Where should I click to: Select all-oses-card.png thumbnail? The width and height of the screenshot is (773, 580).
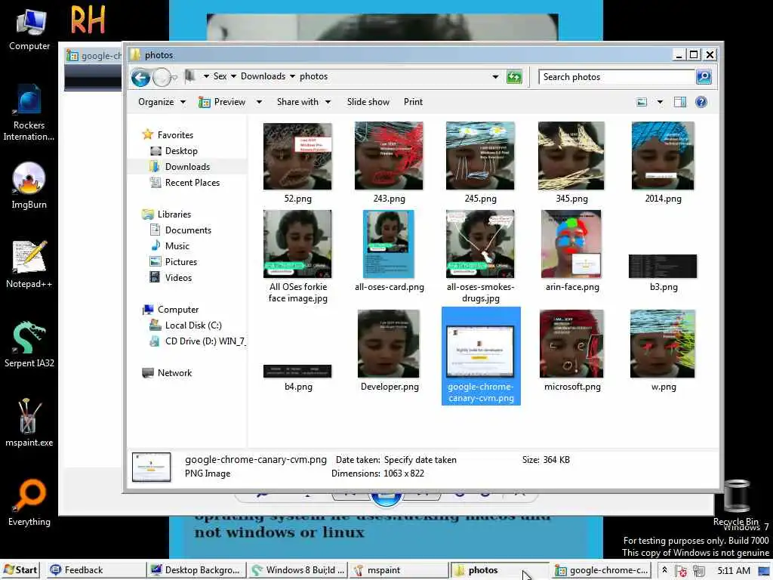[389, 245]
